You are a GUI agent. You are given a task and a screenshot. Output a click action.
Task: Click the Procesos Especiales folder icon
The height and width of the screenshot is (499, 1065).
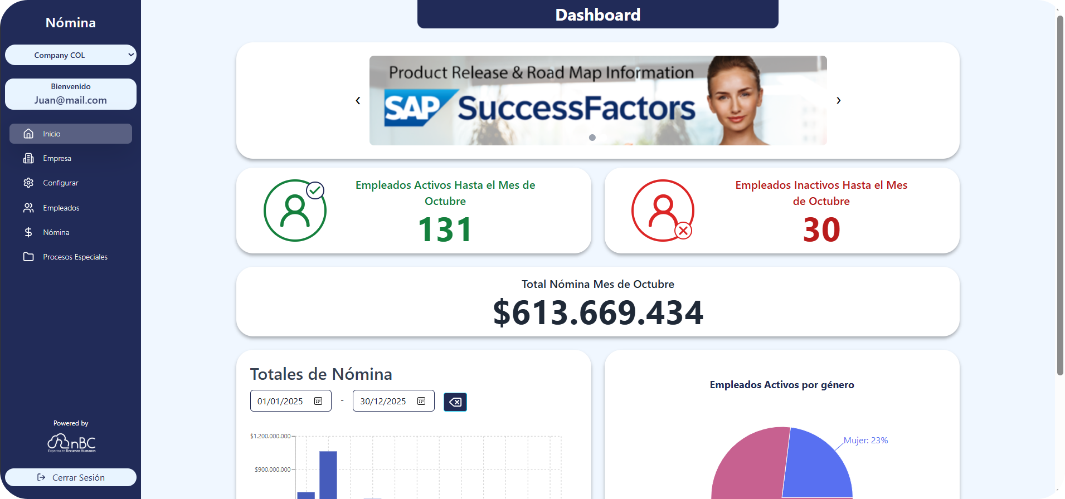coord(28,257)
